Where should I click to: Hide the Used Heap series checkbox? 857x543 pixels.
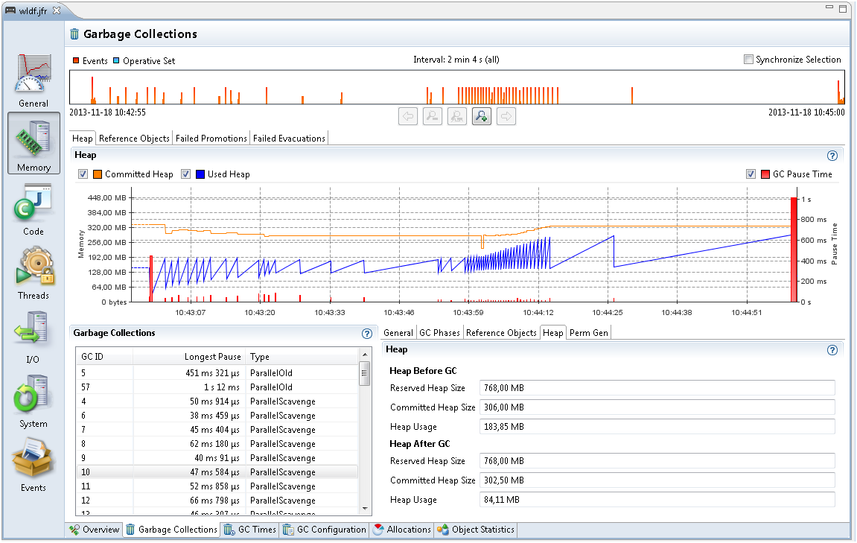[186, 174]
